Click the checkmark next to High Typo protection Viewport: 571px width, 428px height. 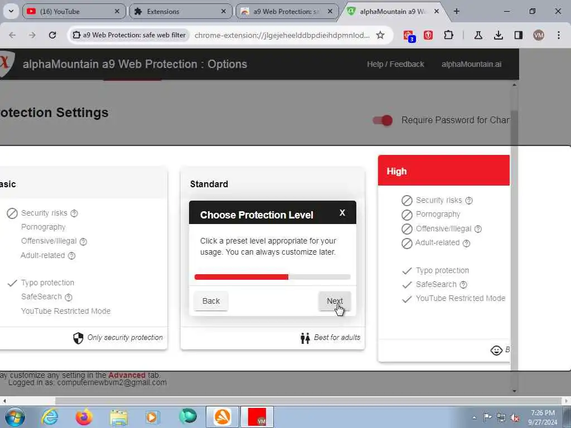pyautogui.click(x=407, y=271)
